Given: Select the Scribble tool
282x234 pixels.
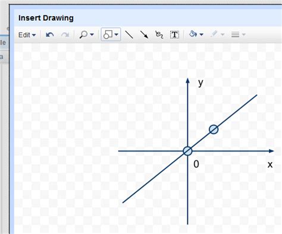Looking at the screenshot, I should (159, 34).
